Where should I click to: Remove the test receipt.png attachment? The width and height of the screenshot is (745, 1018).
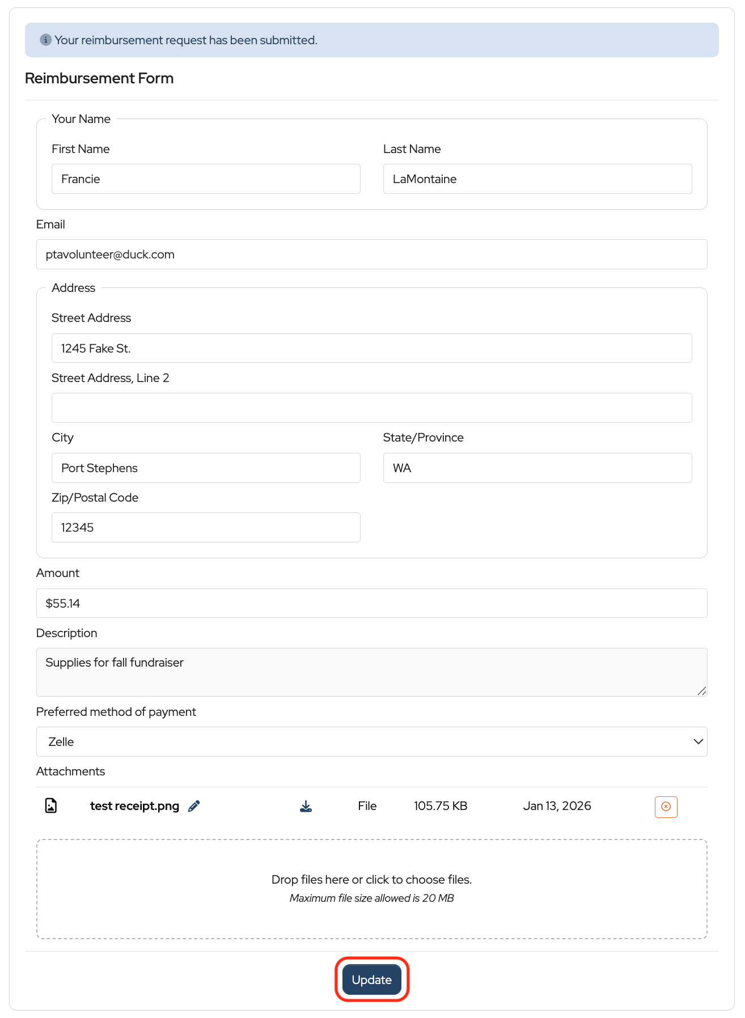click(666, 807)
